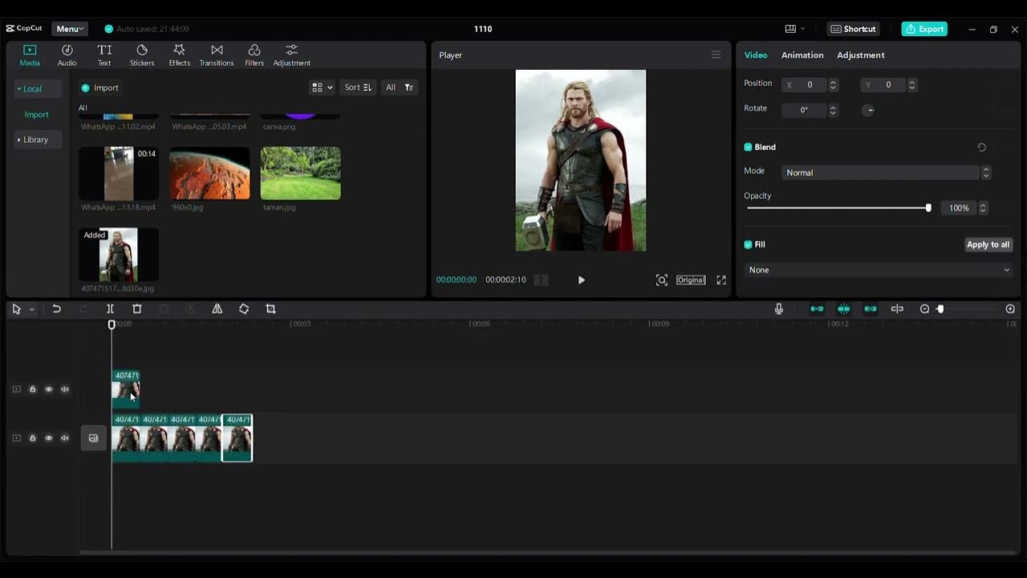Switch to the Animation tab
The image size is (1027, 578).
pos(802,55)
